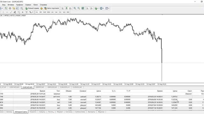Switch chart to bar chart
This screenshot has height=114, width=204.
[62, 8]
